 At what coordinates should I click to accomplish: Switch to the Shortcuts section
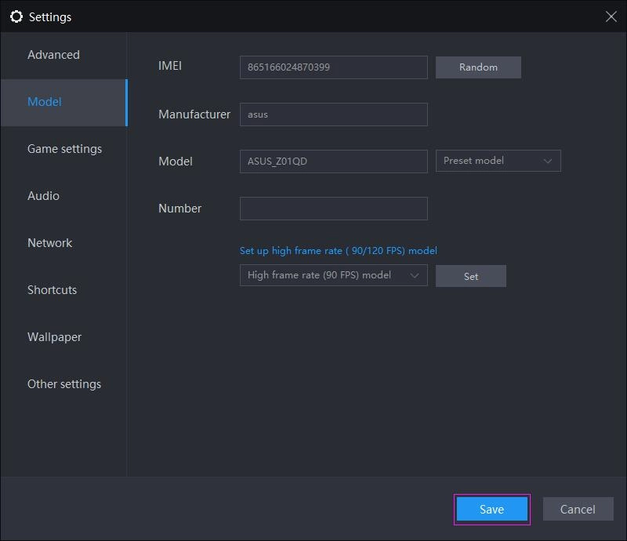[x=52, y=290]
